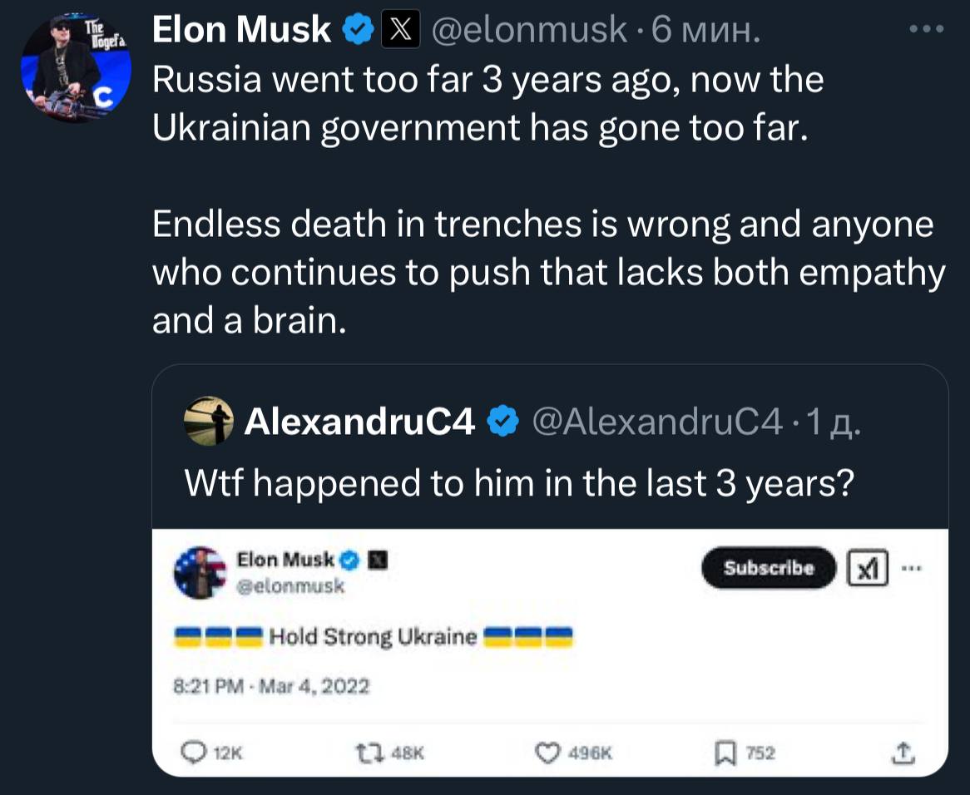Open the @elonmusk handle link
The height and width of the screenshot is (795, 970).
tap(529, 31)
